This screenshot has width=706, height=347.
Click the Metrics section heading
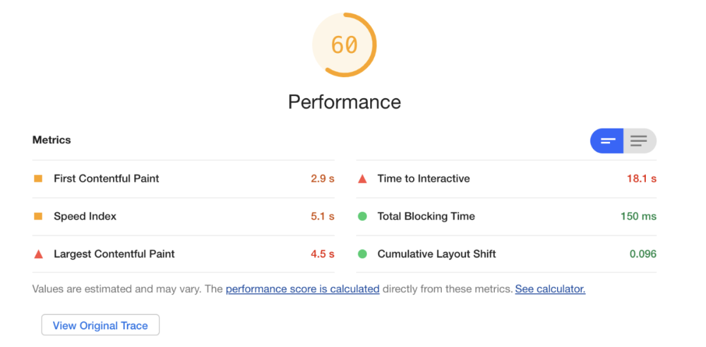52,140
